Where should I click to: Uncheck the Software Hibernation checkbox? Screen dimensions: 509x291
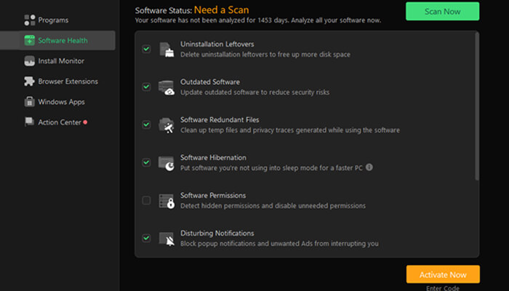click(x=146, y=162)
